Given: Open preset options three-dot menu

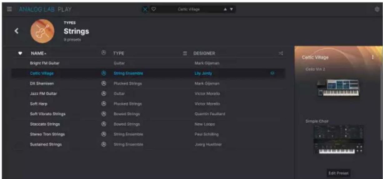Looking at the screenshot, I should tap(372, 57).
